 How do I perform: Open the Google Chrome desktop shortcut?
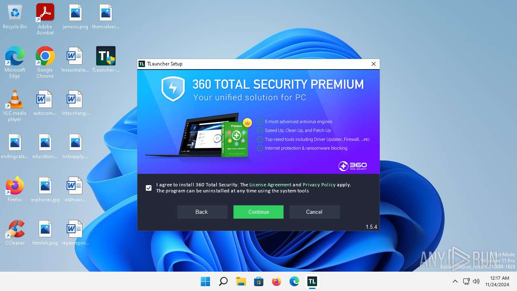(x=45, y=63)
